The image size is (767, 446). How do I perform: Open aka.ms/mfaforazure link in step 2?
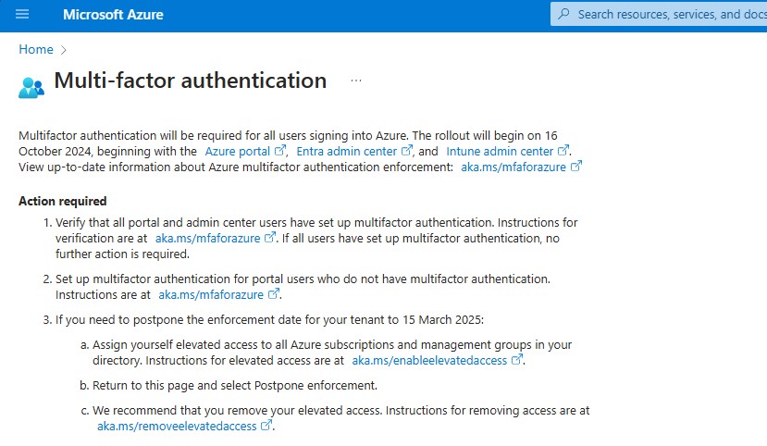pos(211,295)
